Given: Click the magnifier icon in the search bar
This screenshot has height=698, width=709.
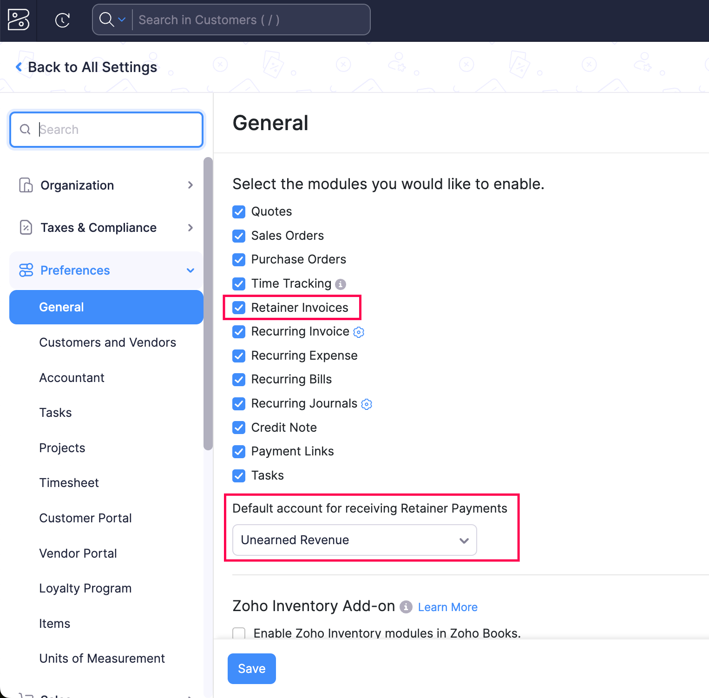Looking at the screenshot, I should (x=106, y=20).
